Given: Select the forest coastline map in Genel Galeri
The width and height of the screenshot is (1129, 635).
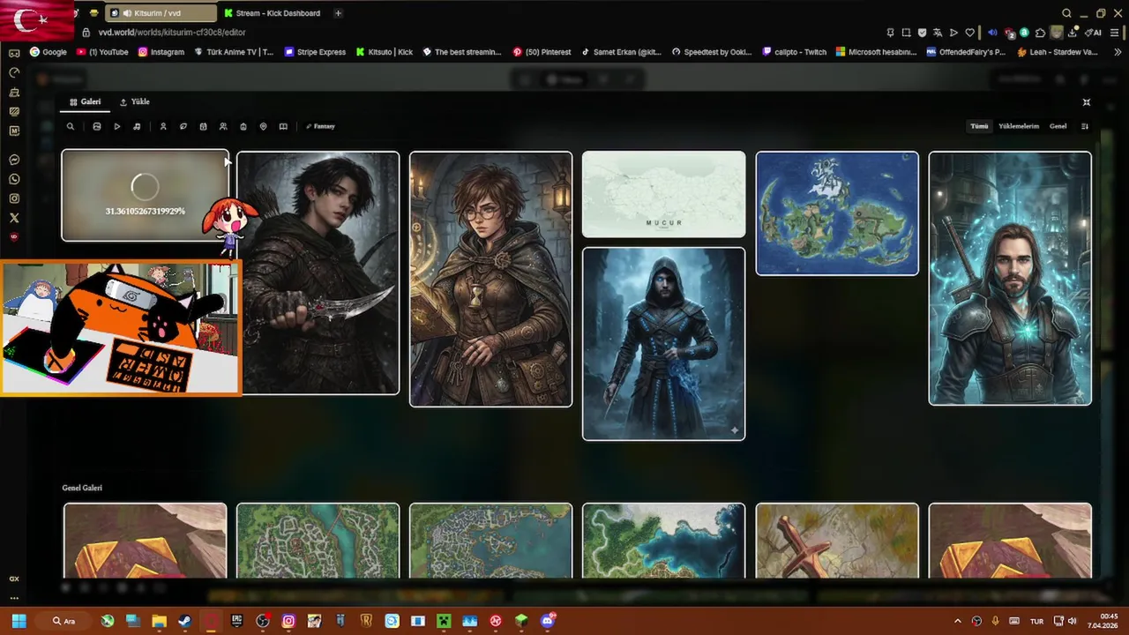Looking at the screenshot, I should [663, 541].
